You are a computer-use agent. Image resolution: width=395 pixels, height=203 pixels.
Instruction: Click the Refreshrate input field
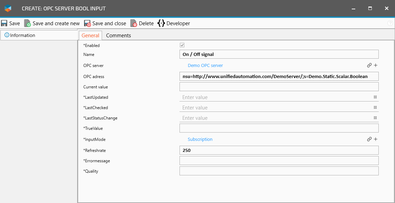click(x=279, y=150)
